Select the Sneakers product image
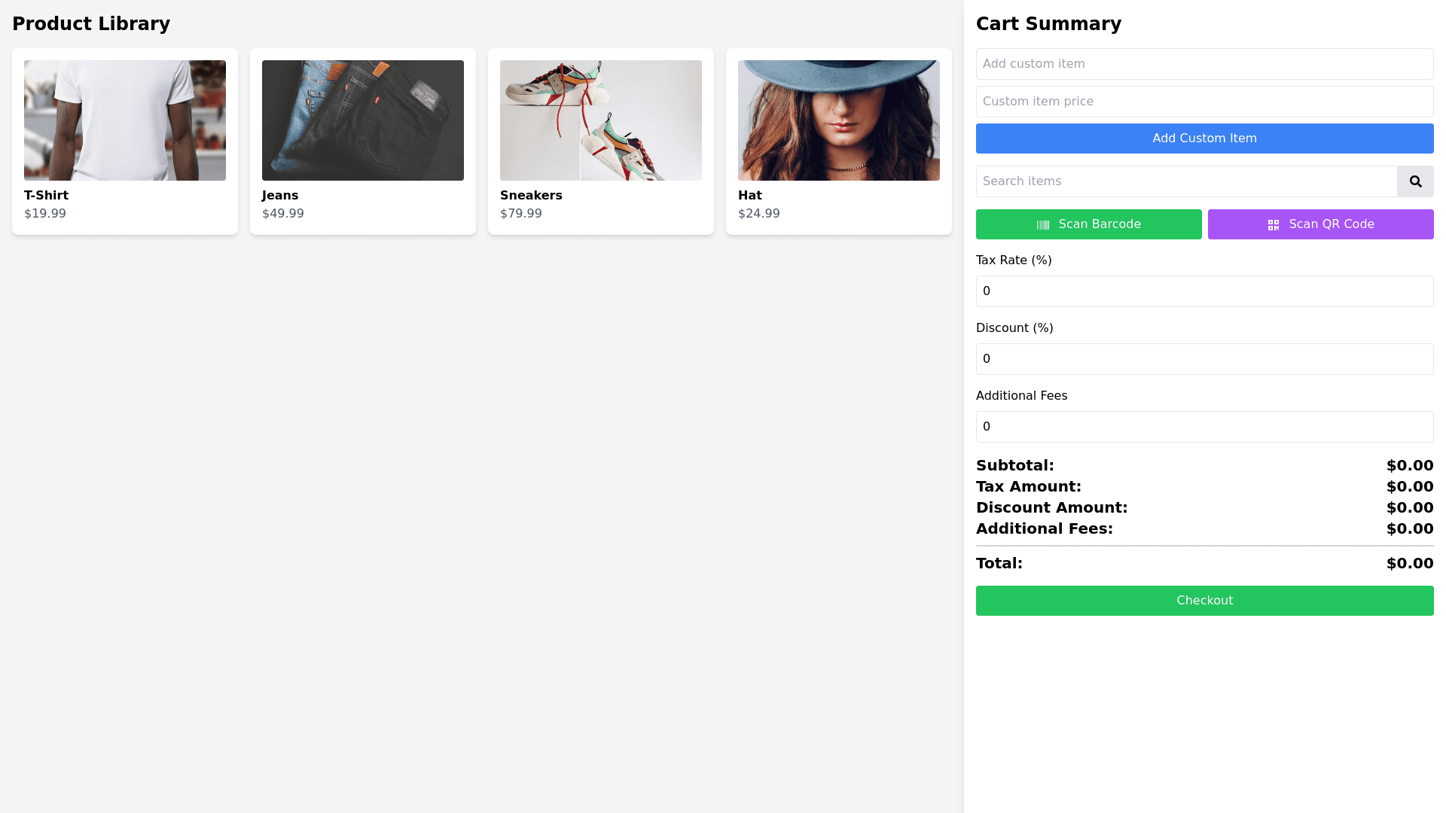Screen dimensions: 1446x813 pos(601,120)
